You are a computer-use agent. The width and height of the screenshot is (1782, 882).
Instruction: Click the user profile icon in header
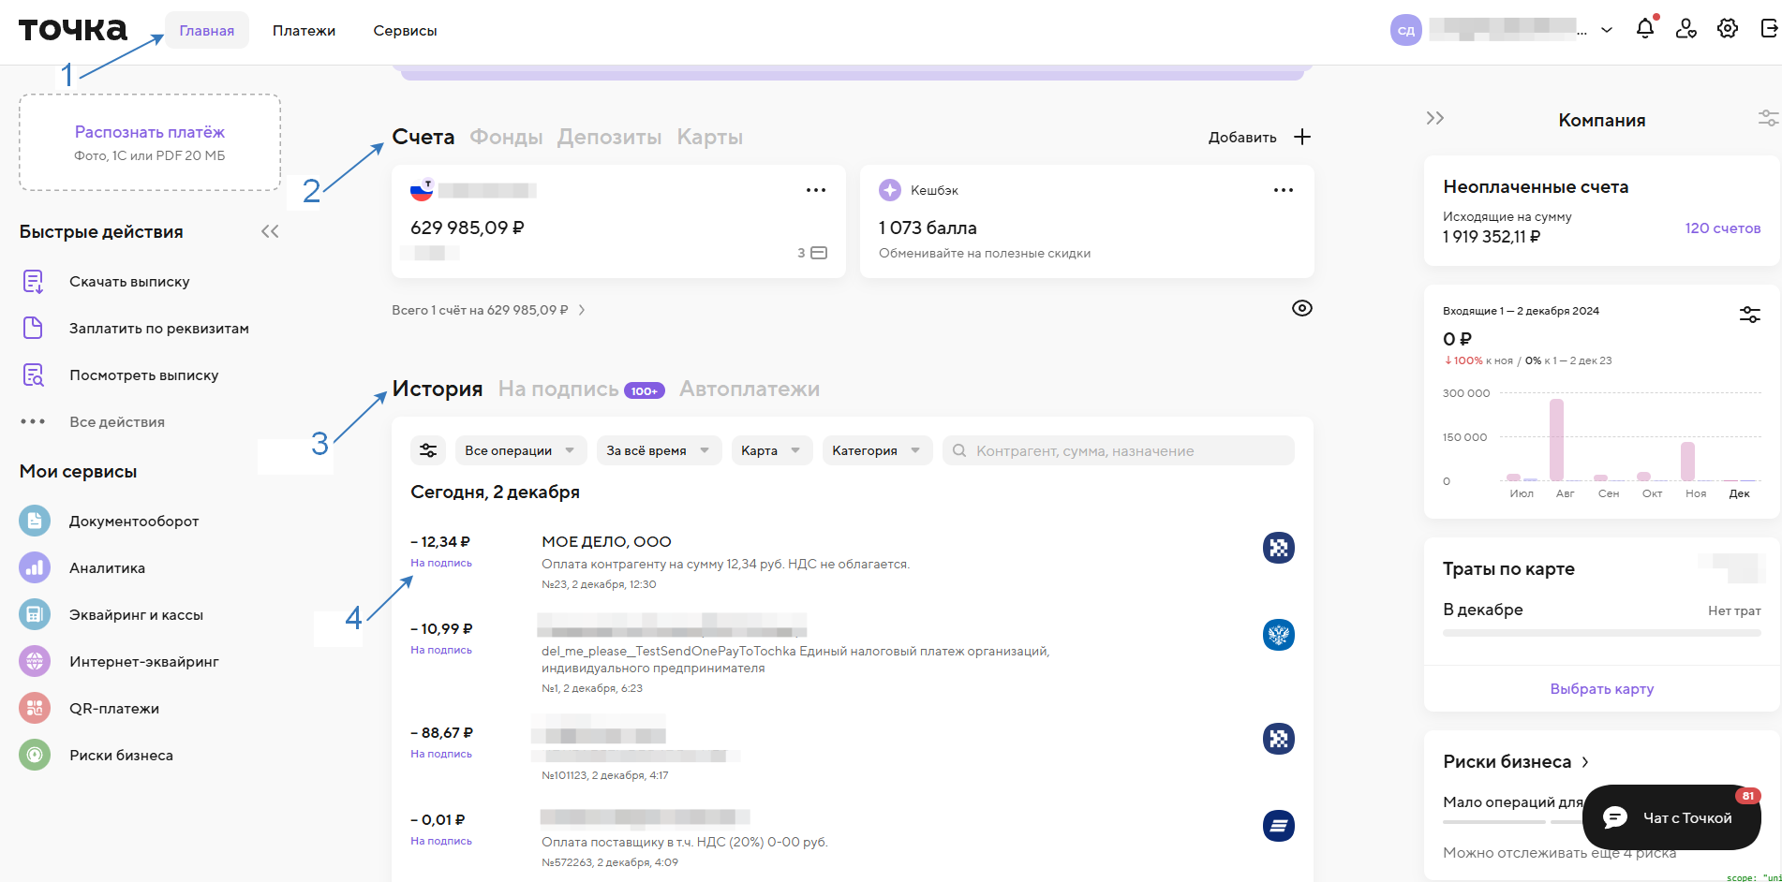coord(1685,29)
